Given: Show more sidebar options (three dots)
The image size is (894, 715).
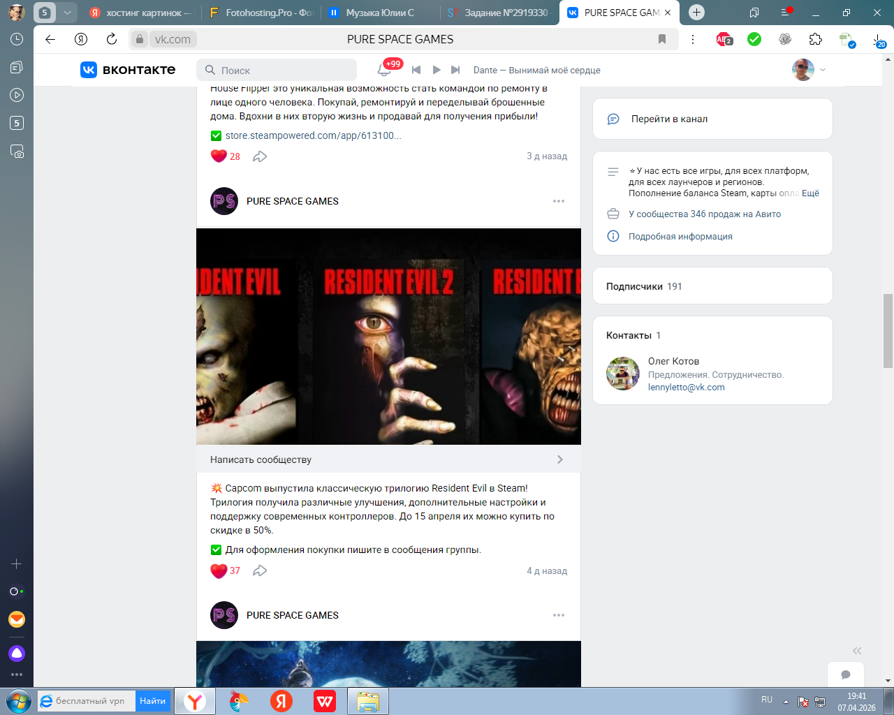Looking at the screenshot, I should click(17, 675).
